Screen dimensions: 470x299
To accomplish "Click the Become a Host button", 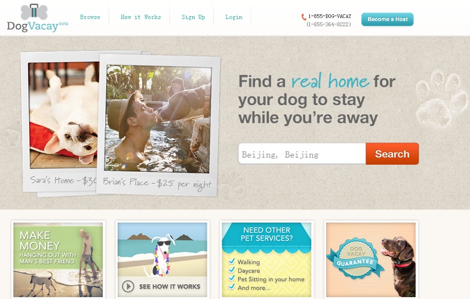I will [387, 19].
